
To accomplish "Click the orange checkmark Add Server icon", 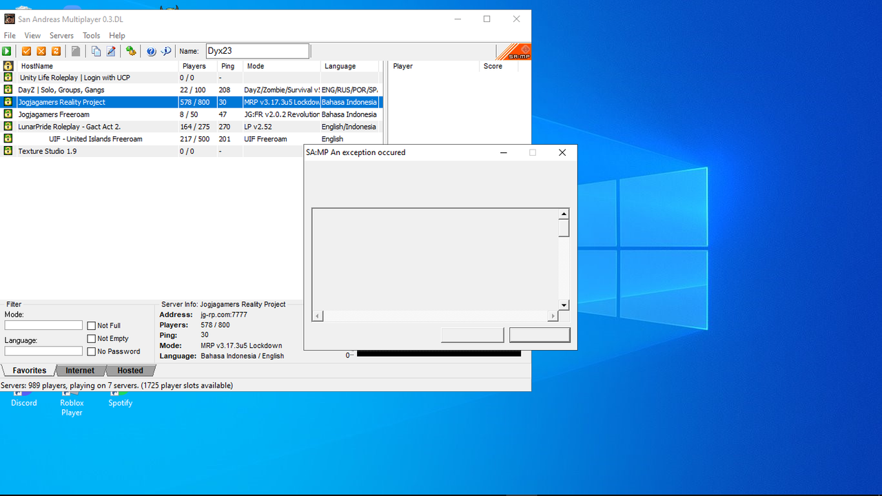I will (x=26, y=51).
